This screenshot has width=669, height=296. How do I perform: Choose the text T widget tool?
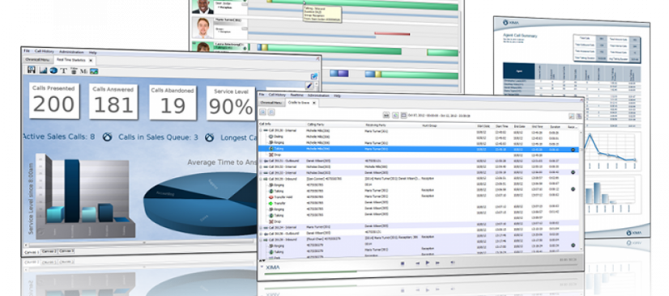tap(63, 70)
